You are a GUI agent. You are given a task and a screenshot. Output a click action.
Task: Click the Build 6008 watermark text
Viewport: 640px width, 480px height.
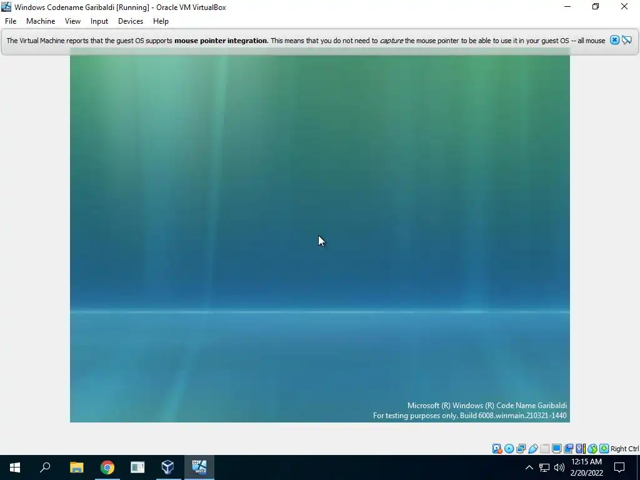(x=469, y=416)
